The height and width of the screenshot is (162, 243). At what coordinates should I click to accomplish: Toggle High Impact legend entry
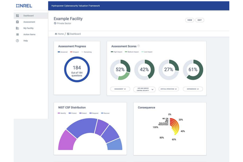117,52
